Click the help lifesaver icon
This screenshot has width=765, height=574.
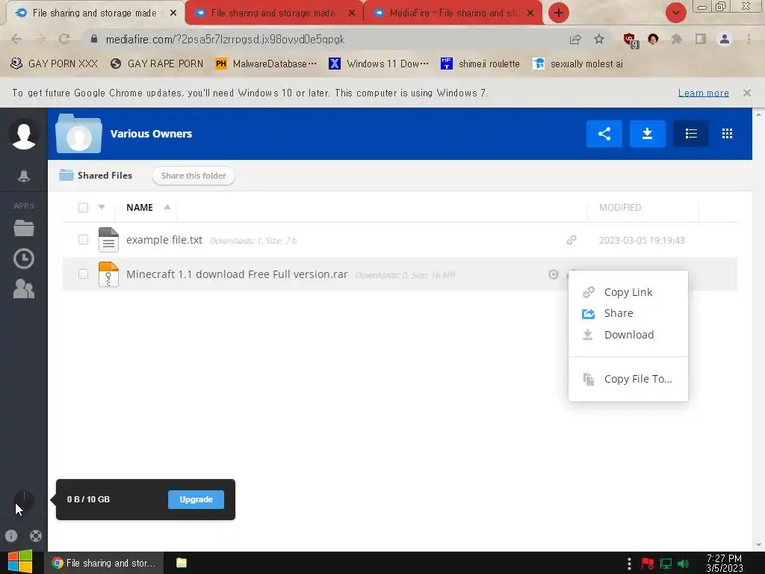click(x=36, y=536)
